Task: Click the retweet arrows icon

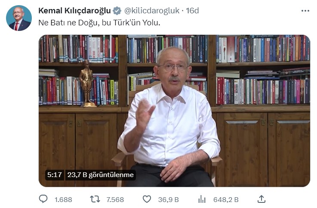Action: point(95,199)
